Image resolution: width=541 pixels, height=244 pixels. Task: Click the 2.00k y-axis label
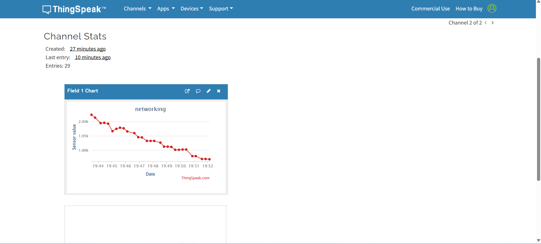pos(83,122)
